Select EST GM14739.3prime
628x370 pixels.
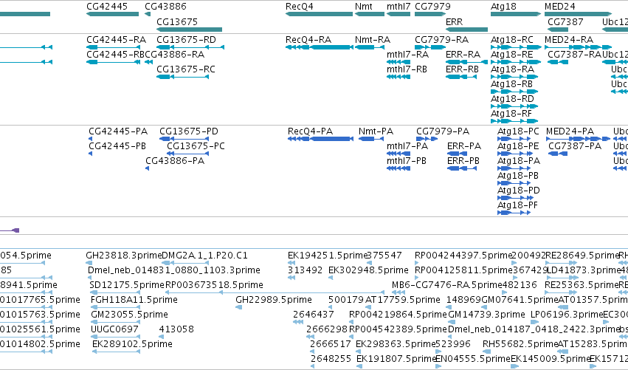486,315
